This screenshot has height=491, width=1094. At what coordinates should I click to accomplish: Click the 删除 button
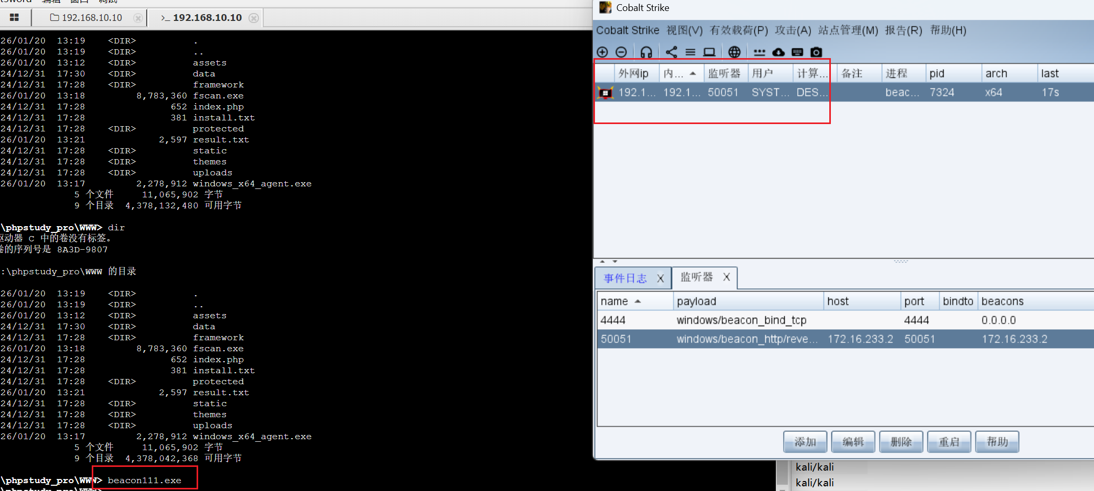pos(901,442)
